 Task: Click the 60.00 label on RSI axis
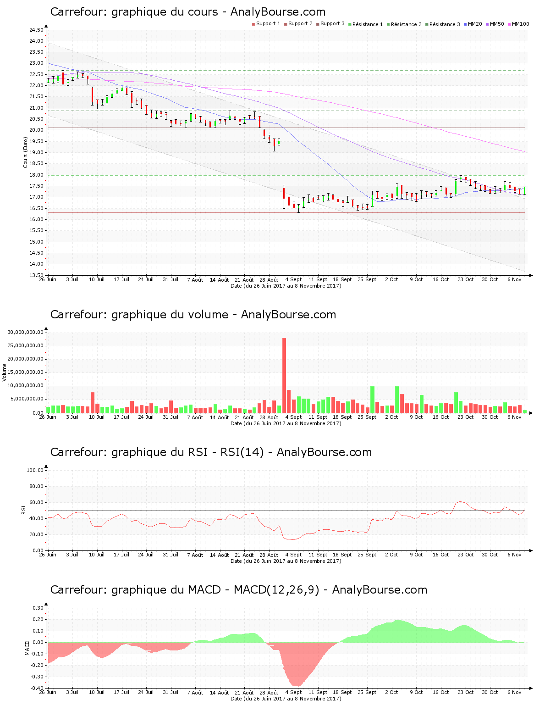[x=37, y=503]
